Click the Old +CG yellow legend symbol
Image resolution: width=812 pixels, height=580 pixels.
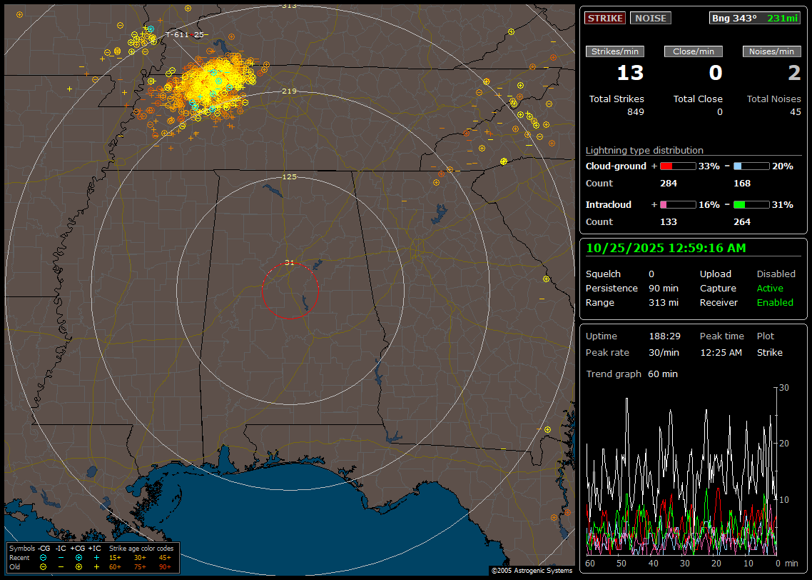[x=78, y=566]
